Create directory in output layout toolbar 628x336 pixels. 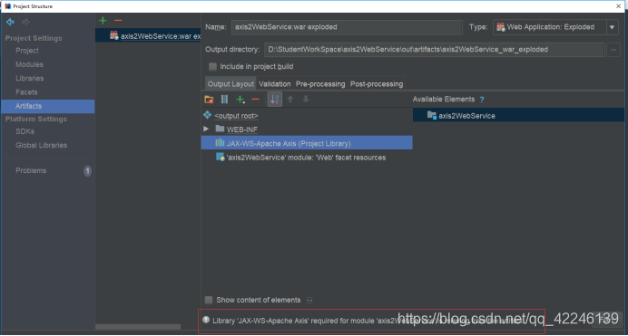(209, 100)
